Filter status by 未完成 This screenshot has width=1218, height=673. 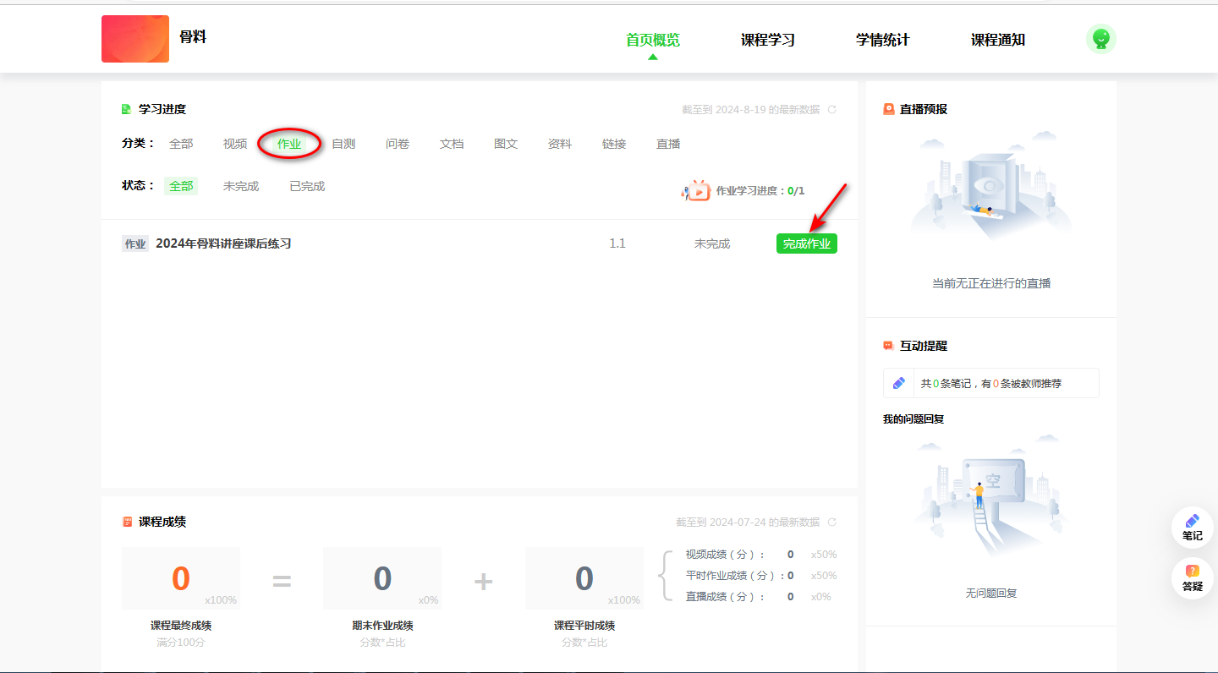tap(241, 186)
